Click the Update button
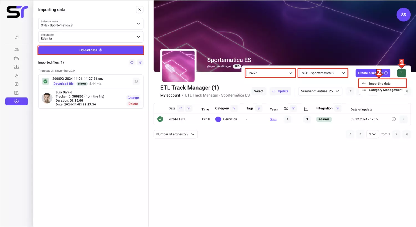Image resolution: width=416 pixels, height=227 pixels. [x=280, y=91]
